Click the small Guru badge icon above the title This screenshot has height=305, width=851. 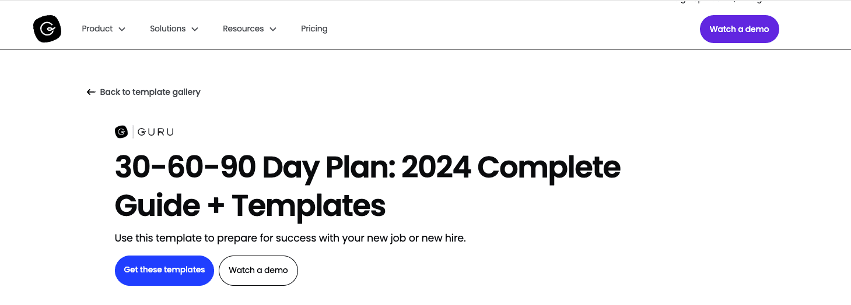tap(121, 132)
